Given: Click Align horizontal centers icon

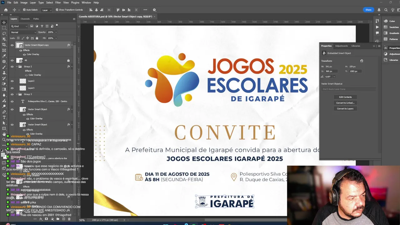Looking at the screenshot, I should (x=96, y=10).
